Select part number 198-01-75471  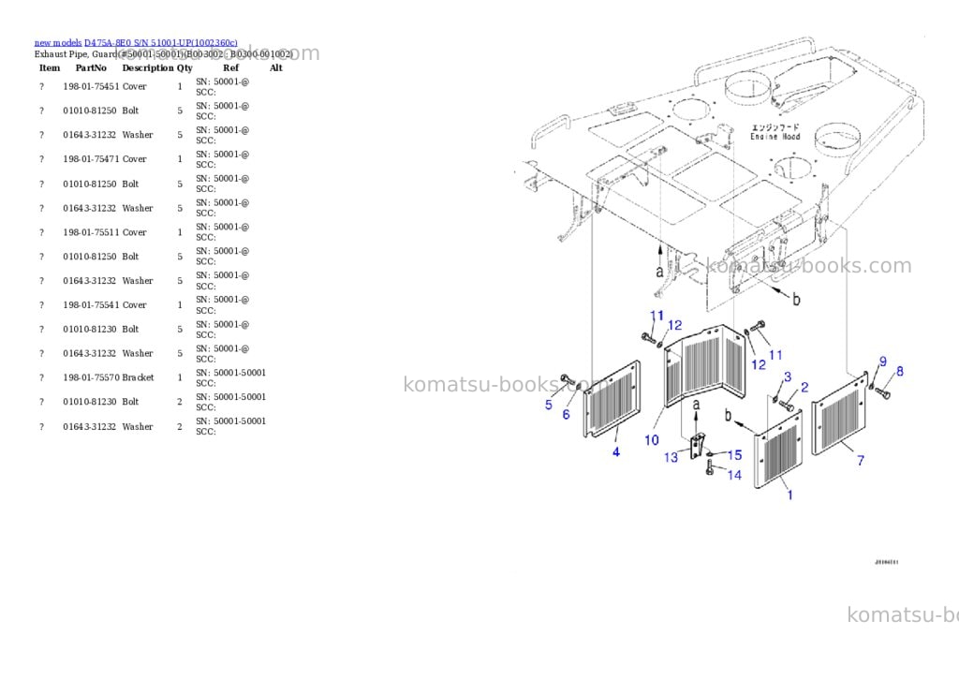point(91,159)
